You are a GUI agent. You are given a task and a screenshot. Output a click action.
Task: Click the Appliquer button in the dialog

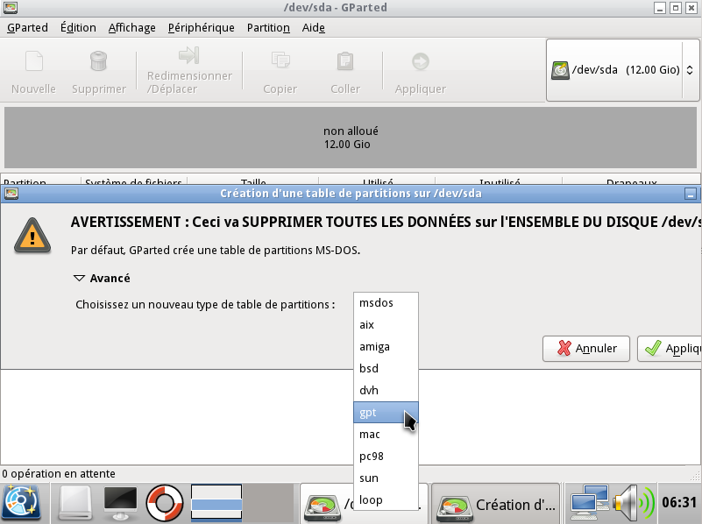(670, 349)
